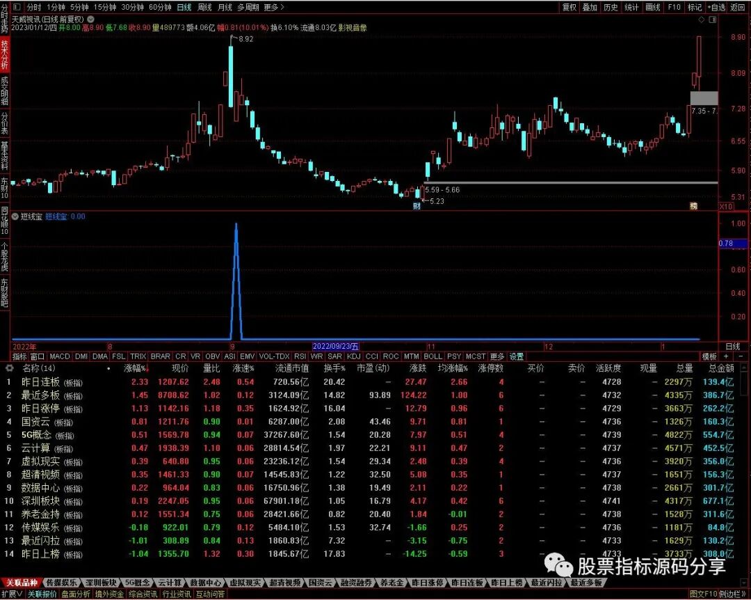751x600 pixels.
Task: Expand the 侧边栏 sidebar toggle
Action: 733,594
